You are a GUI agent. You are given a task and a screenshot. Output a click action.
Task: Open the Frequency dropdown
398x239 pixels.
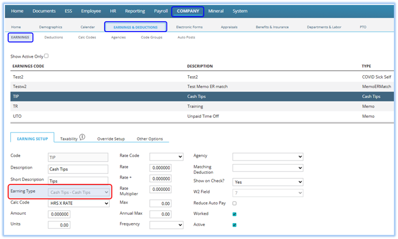pyautogui.click(x=166, y=225)
